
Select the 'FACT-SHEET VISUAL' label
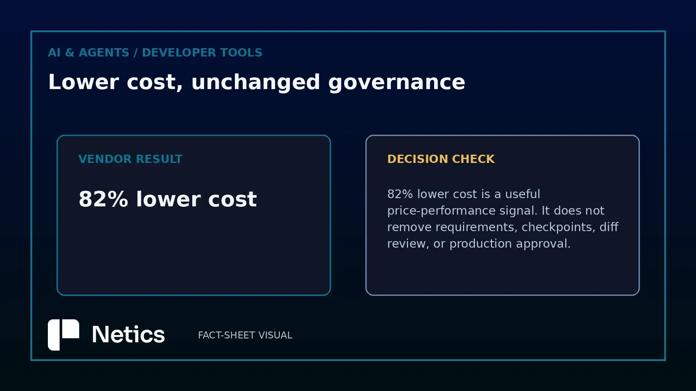245,335
